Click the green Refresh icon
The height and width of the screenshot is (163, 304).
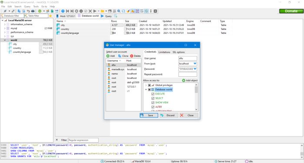tap(40, 11)
